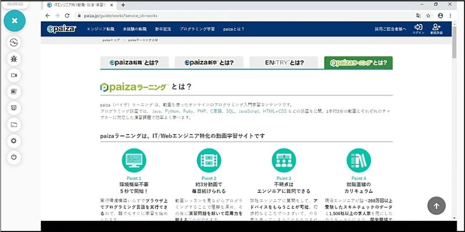The height and width of the screenshot is (232, 465).
Task: Click the Point 4 label text
Action: 359,178
